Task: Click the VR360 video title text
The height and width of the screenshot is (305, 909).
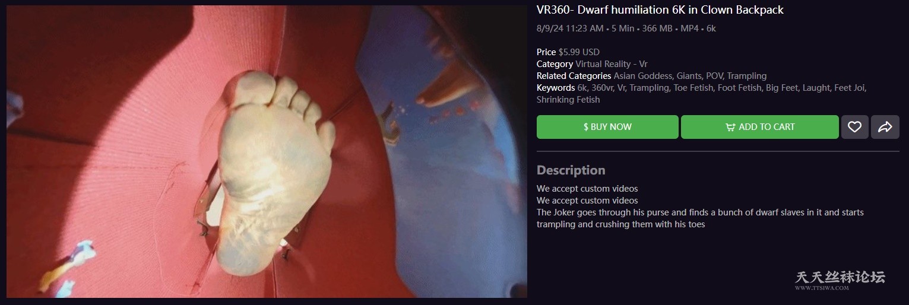Action: [x=660, y=10]
